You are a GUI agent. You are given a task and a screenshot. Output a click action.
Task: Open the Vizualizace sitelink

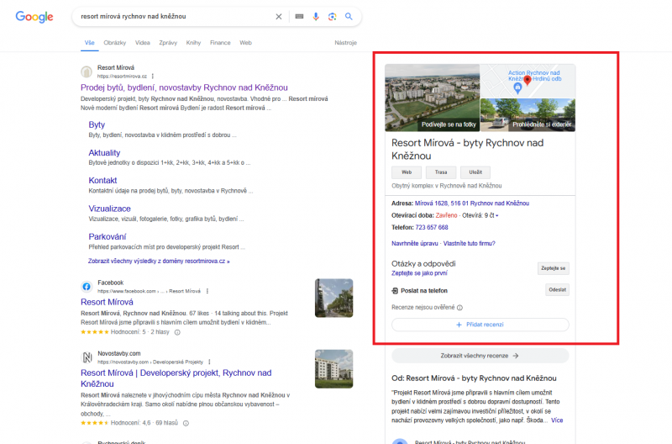(x=109, y=209)
